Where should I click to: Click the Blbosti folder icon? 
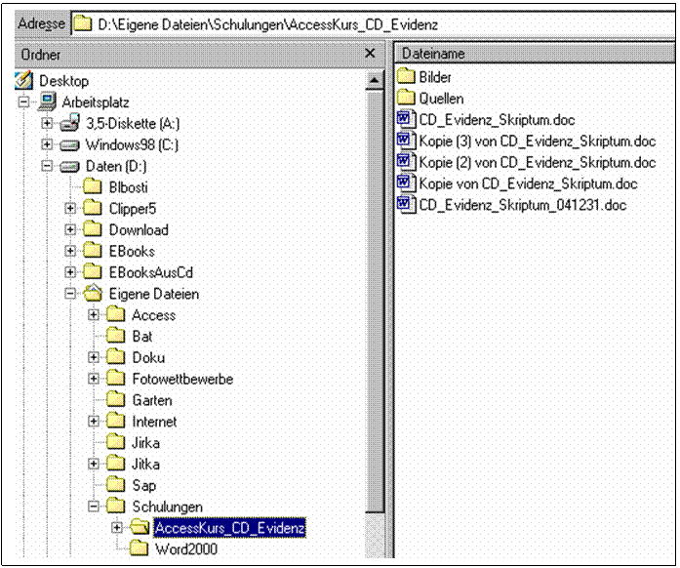tap(93, 186)
